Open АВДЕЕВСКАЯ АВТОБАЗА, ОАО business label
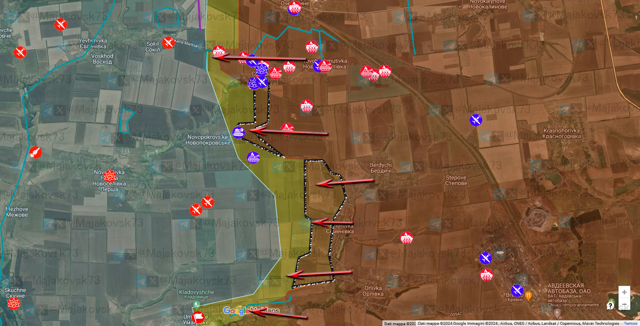Screen dimensions: 640x326 pos(569,288)
